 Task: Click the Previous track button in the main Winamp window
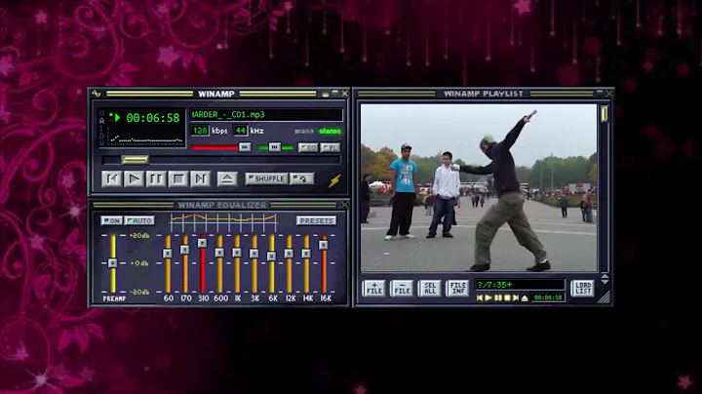pos(112,179)
